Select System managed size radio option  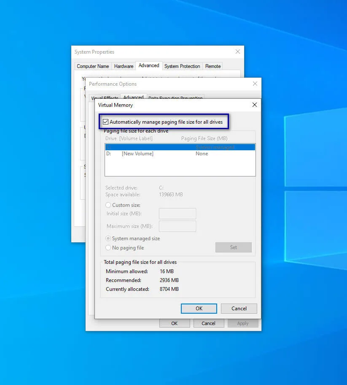click(x=108, y=239)
